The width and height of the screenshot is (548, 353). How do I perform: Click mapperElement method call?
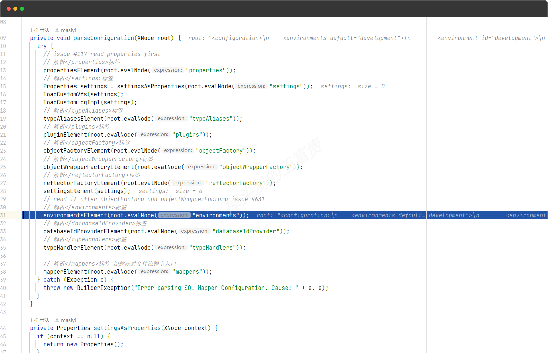[65, 272]
